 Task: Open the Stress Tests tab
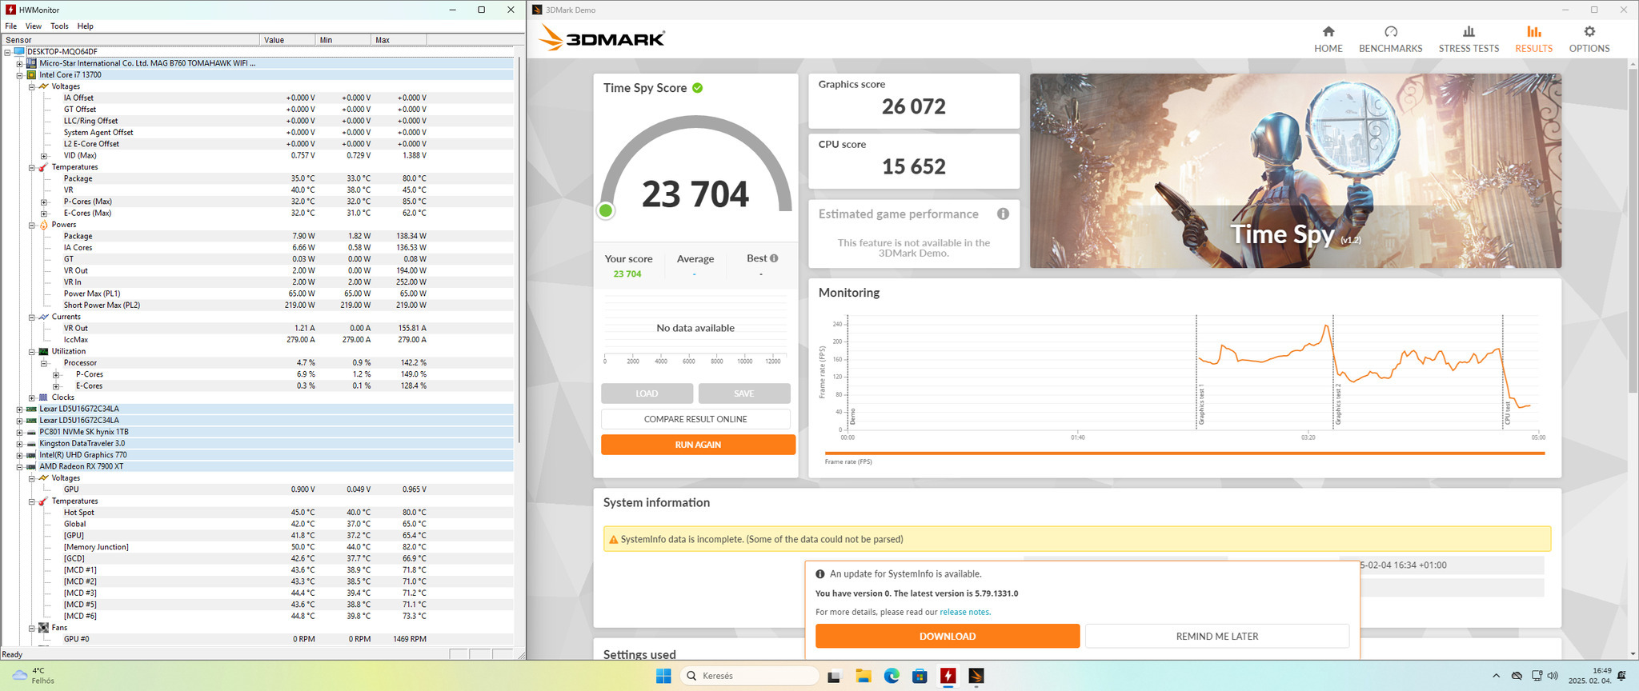tap(1469, 38)
